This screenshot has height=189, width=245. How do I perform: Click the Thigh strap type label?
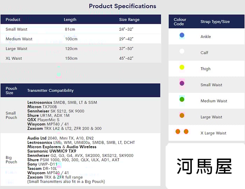click(x=205, y=69)
